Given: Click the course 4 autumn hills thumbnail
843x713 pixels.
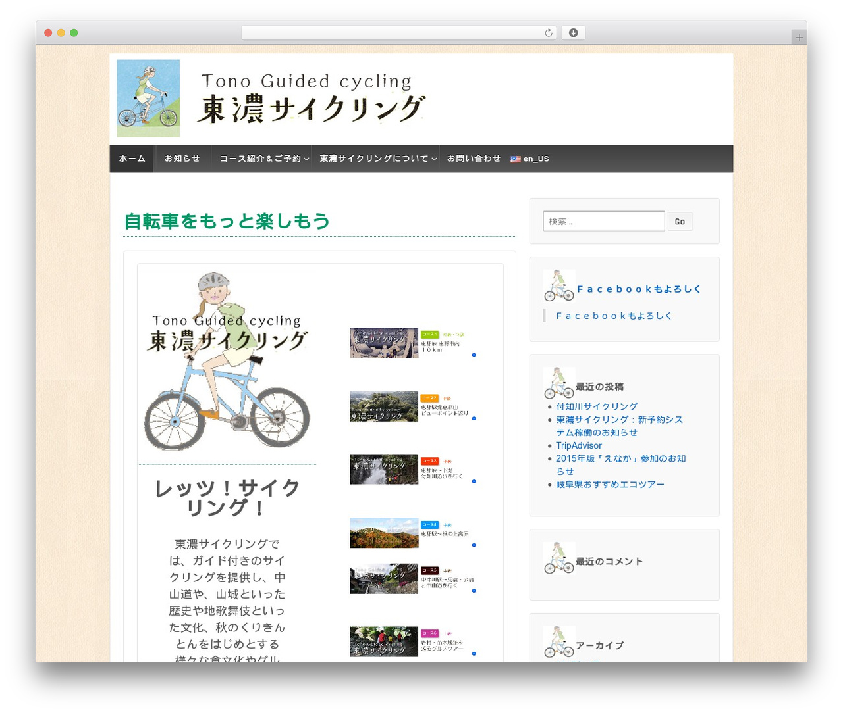Looking at the screenshot, I should coord(384,533).
